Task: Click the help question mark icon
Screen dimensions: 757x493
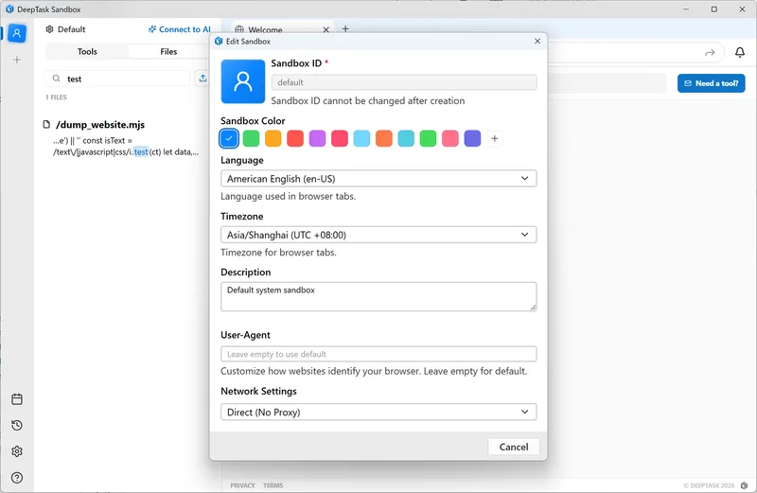Action: point(16,478)
